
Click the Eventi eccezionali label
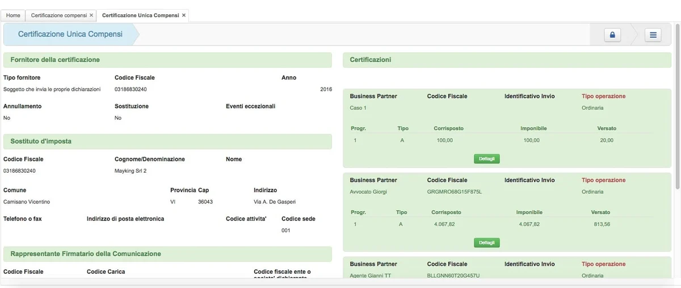(x=250, y=106)
